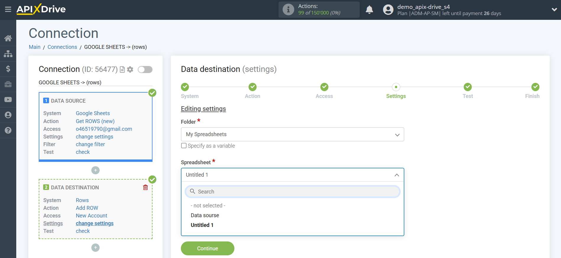Viewport: 561px width, 258px height.
Task: Open the Folder dropdown My Spreadsheets
Action: pos(292,134)
